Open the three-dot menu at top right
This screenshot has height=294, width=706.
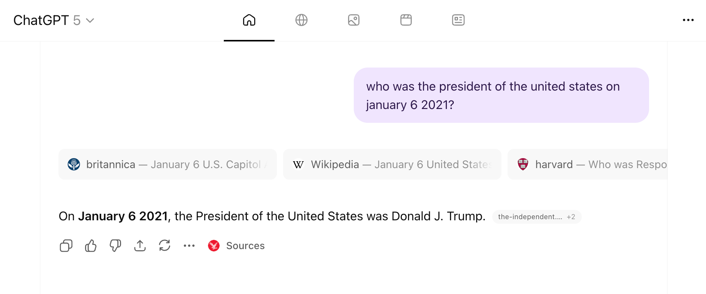click(688, 20)
